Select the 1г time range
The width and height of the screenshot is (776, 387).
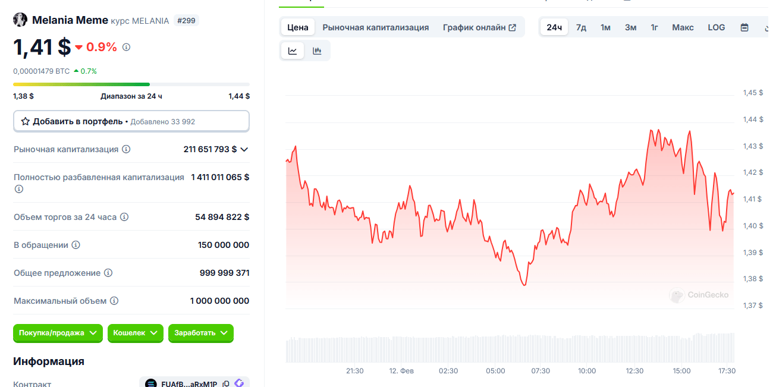(x=655, y=27)
